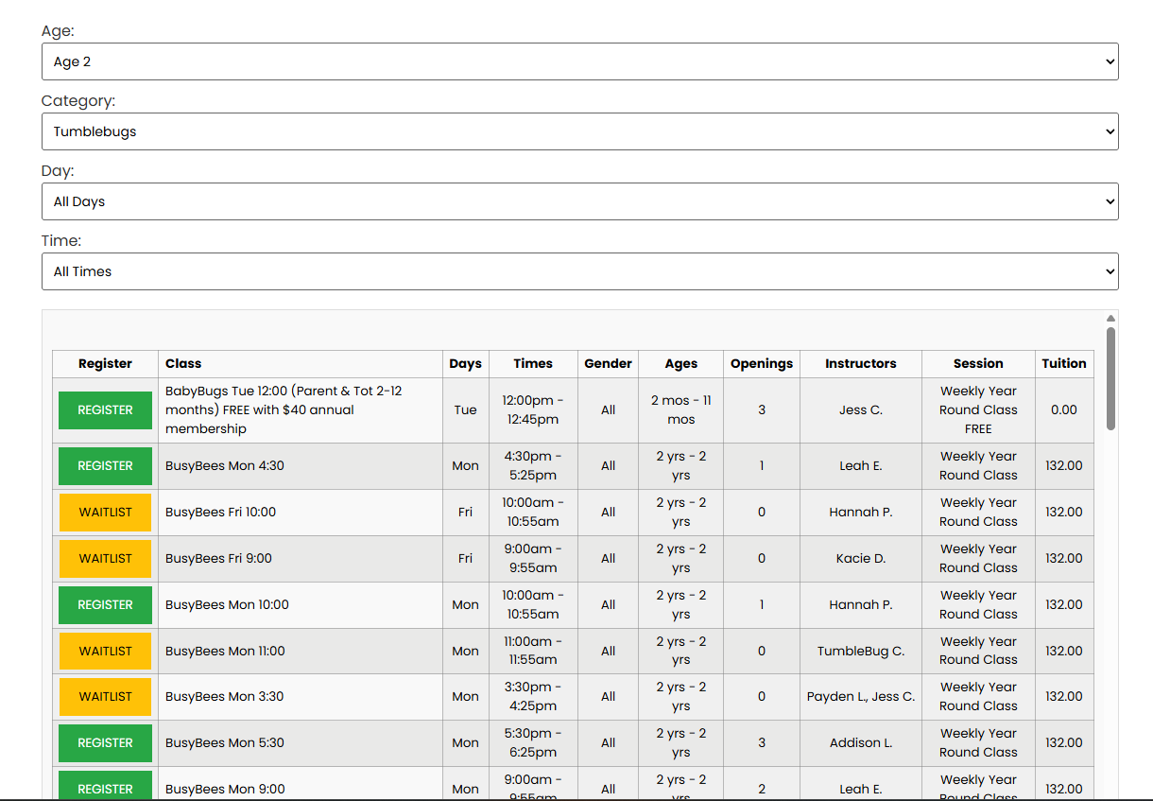Image resolution: width=1153 pixels, height=801 pixels.
Task: Click the class name BusyBees Mon 11:00
Action: 225,651
